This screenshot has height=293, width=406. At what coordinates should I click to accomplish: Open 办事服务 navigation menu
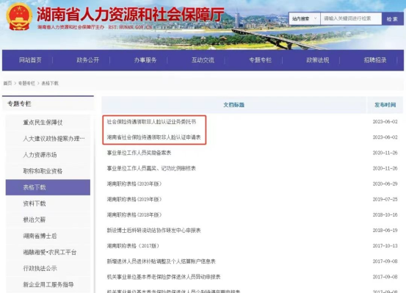click(x=145, y=60)
